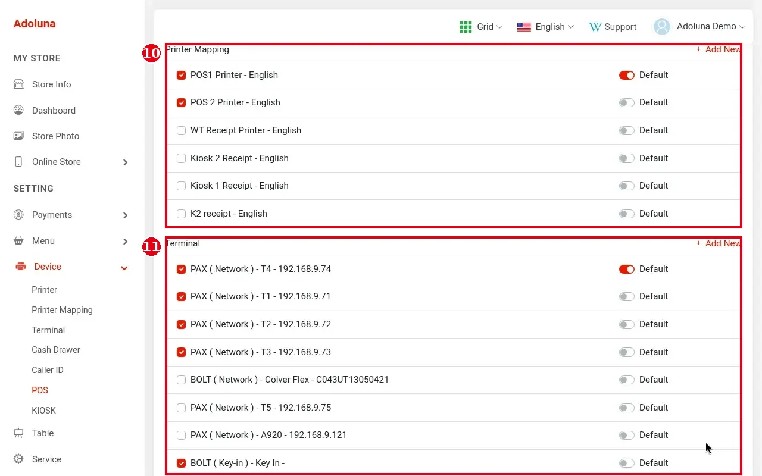Check the BOLT Colver Flex terminal checkbox
Image resolution: width=762 pixels, height=476 pixels.
click(x=182, y=380)
